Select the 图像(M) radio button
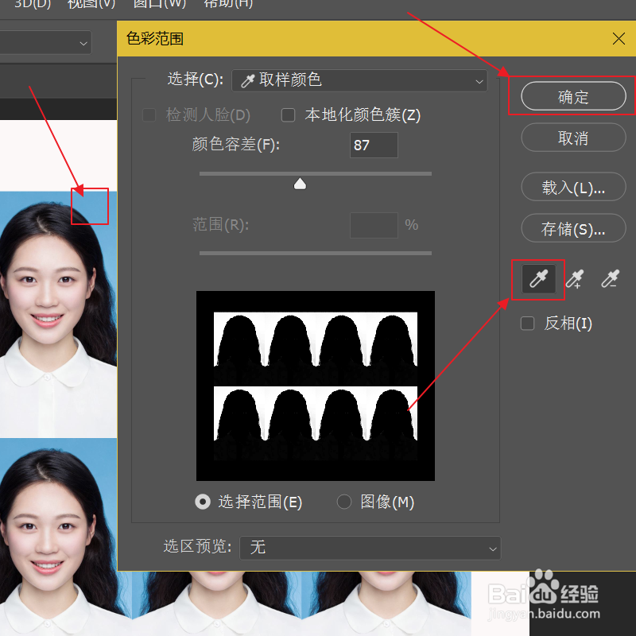This screenshot has width=636, height=636. (x=344, y=502)
